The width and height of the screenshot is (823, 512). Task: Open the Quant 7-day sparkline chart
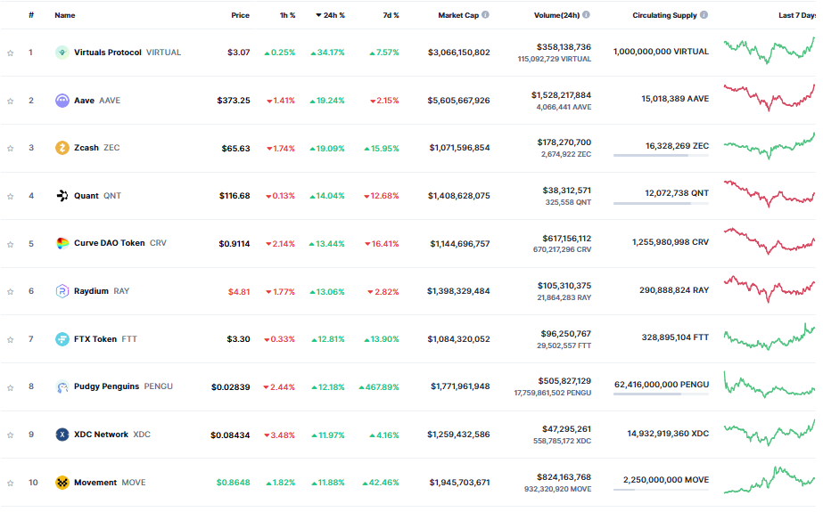click(769, 194)
